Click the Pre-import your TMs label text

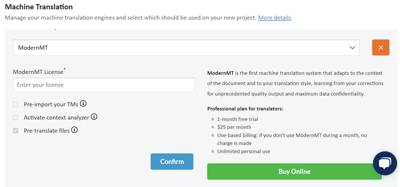click(51, 104)
